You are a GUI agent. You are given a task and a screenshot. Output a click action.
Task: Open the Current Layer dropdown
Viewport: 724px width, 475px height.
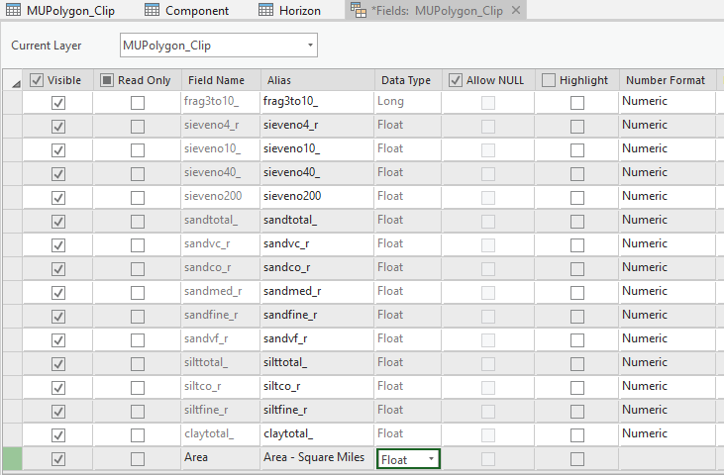pyautogui.click(x=311, y=46)
